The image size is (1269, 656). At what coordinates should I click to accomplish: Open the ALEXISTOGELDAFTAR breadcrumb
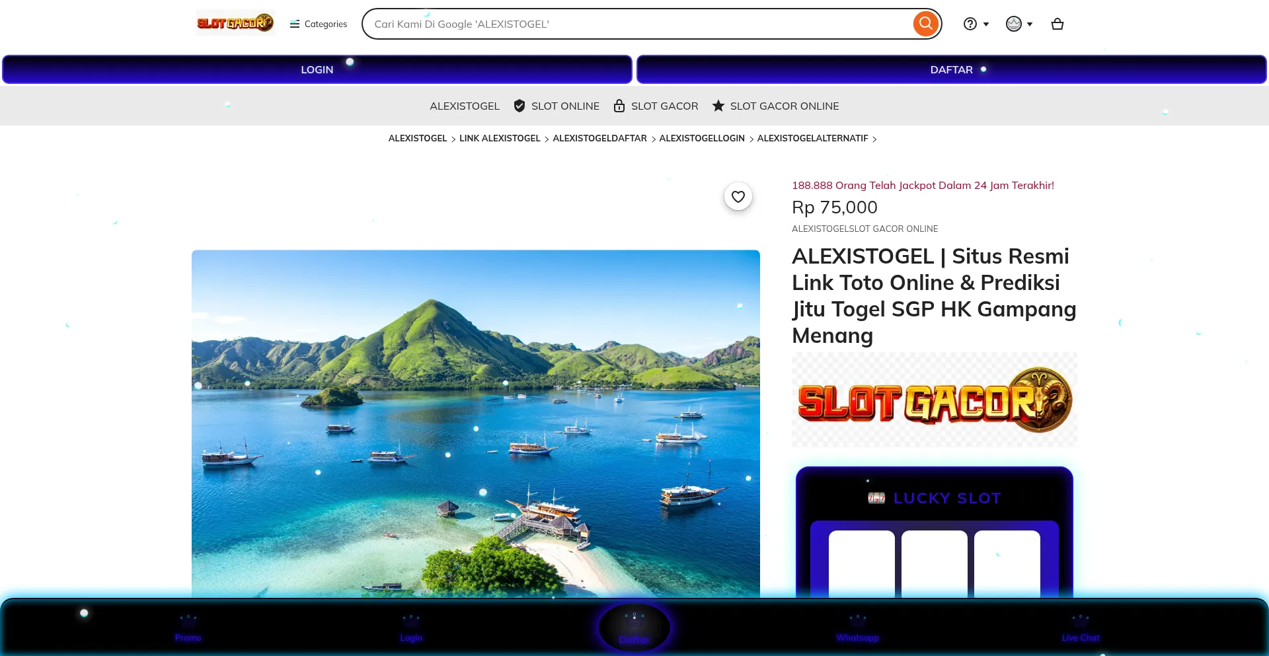coord(599,138)
